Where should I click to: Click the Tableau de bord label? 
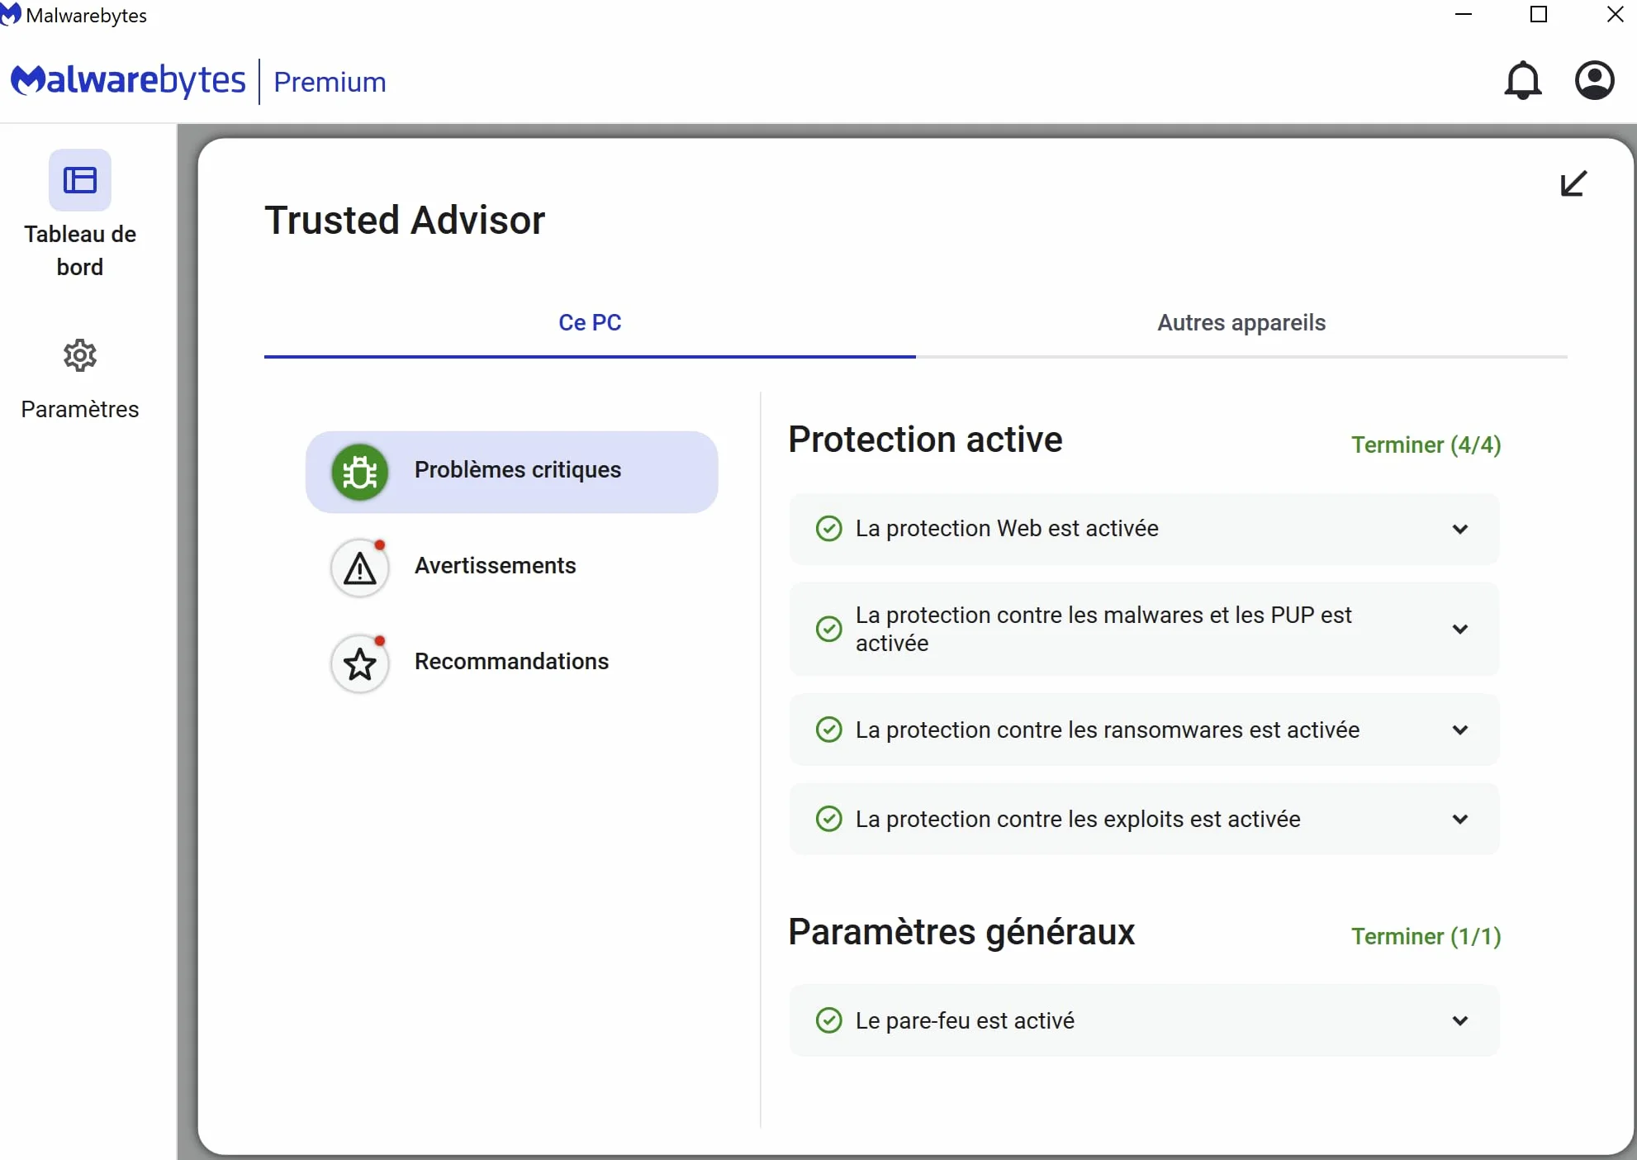80,250
